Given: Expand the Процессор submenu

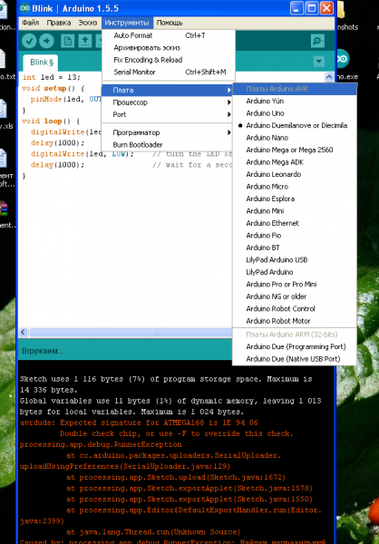Looking at the screenshot, I should click(x=168, y=102).
